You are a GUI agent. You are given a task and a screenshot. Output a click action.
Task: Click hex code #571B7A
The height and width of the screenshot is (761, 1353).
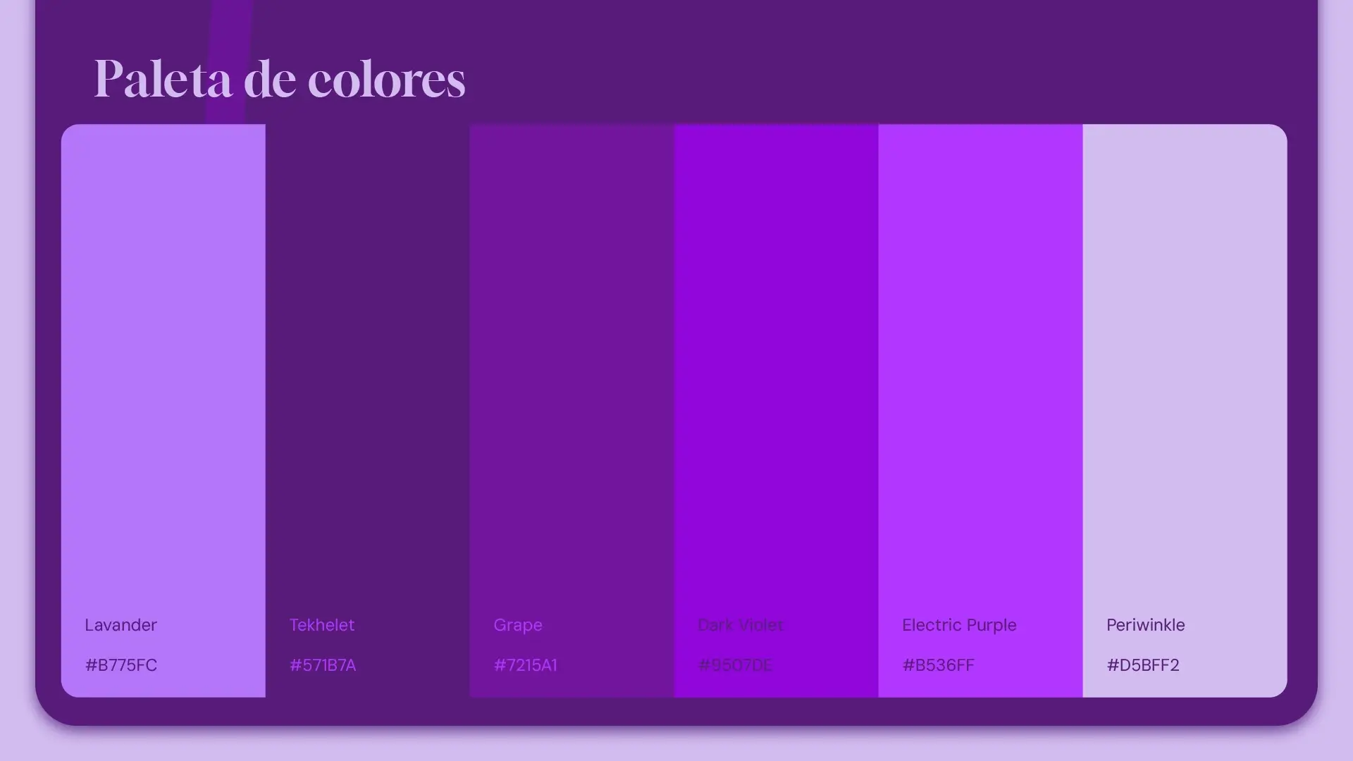(x=323, y=665)
